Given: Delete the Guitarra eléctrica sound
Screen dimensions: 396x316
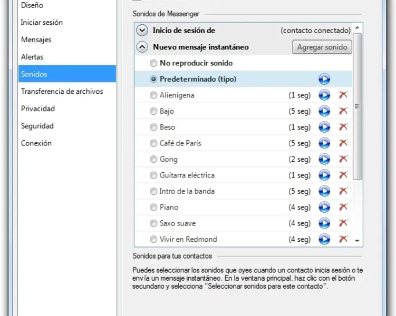Looking at the screenshot, I should coord(343,175).
